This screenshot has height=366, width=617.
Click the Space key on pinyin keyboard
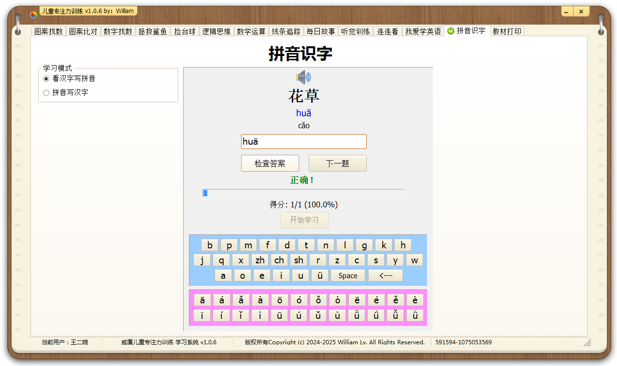click(x=348, y=275)
